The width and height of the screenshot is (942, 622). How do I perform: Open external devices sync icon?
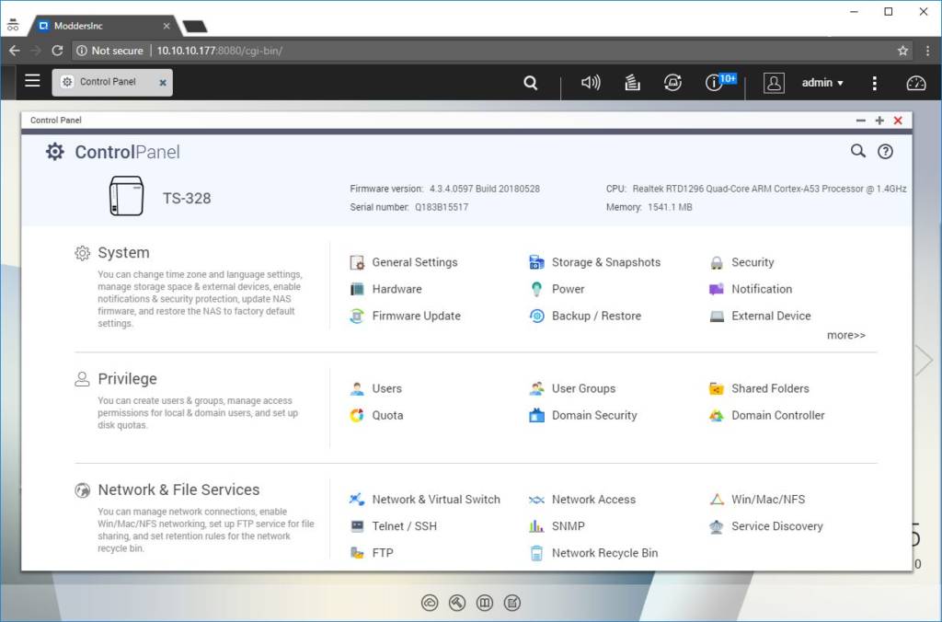672,82
